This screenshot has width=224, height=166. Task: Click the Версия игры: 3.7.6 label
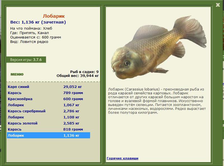26,60
